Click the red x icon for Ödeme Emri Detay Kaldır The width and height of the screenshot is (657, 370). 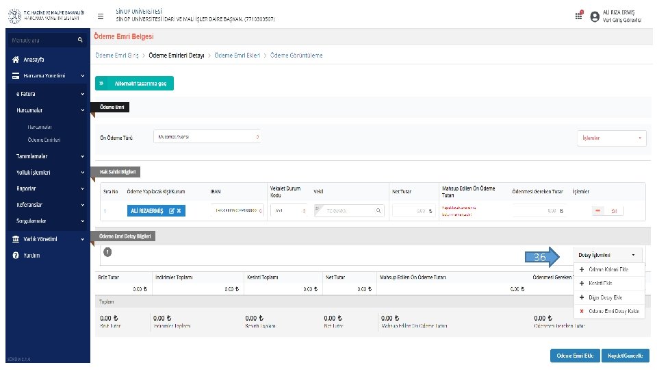tap(582, 311)
